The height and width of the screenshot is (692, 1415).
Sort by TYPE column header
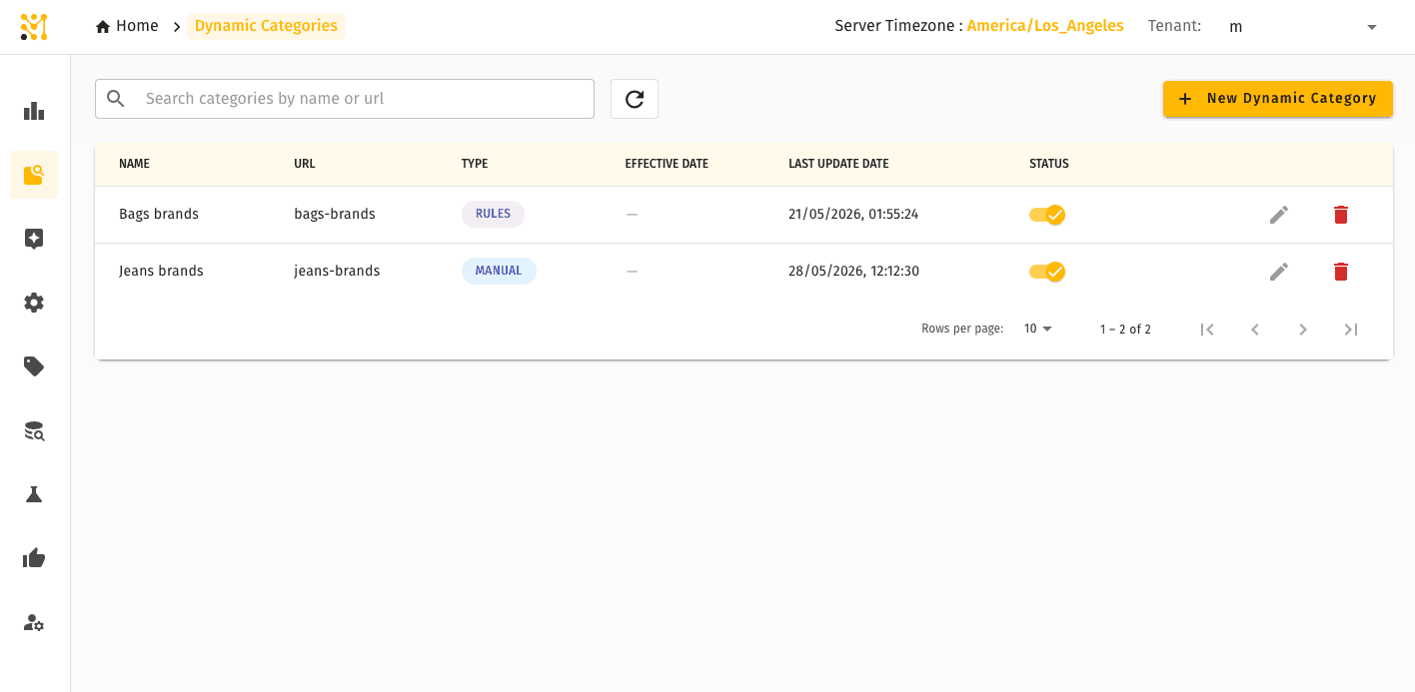pyautogui.click(x=475, y=164)
